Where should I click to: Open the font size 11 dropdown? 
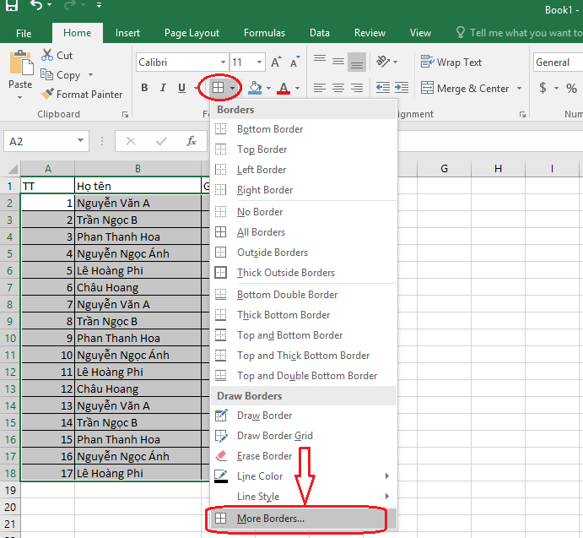point(259,62)
